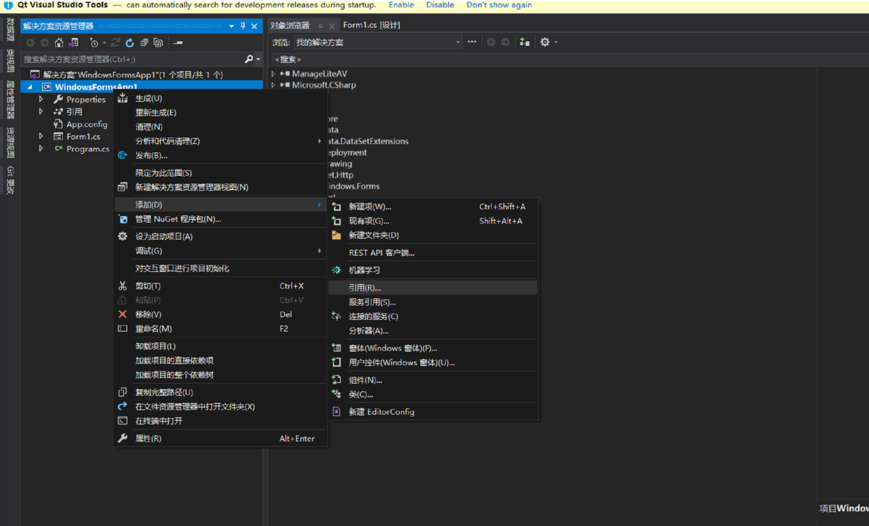Click the add to references icon in Object Browser
The width and height of the screenshot is (869, 526).
point(525,42)
